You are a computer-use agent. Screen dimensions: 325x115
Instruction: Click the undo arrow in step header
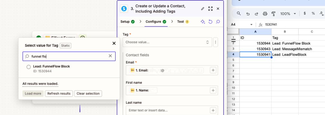pos(210,22)
